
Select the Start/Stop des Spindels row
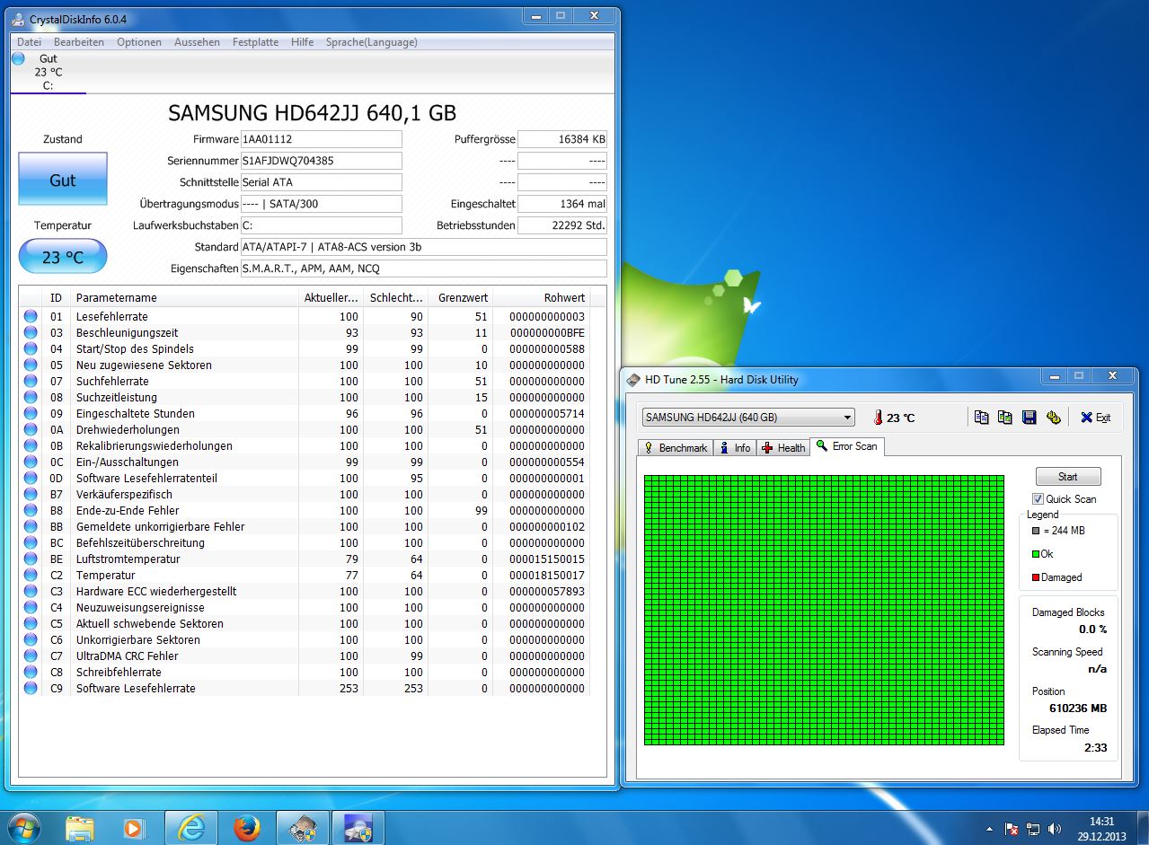pyautogui.click(x=305, y=348)
